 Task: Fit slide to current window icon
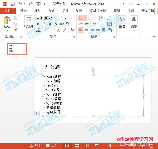point(151,146)
